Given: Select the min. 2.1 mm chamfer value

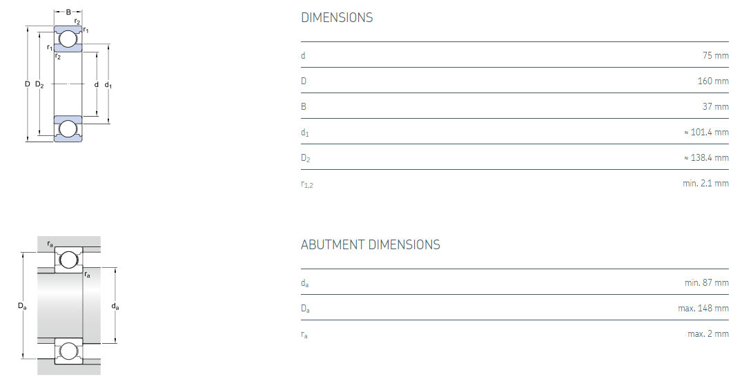Looking at the screenshot, I should pos(705,183).
